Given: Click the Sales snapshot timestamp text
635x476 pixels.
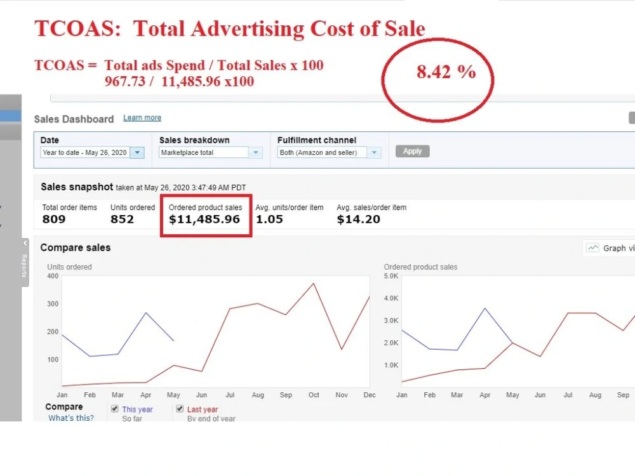Looking at the screenshot, I should (180, 188).
